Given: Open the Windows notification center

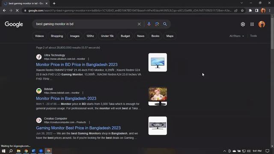Looking at the screenshot, I should pos(267,151).
